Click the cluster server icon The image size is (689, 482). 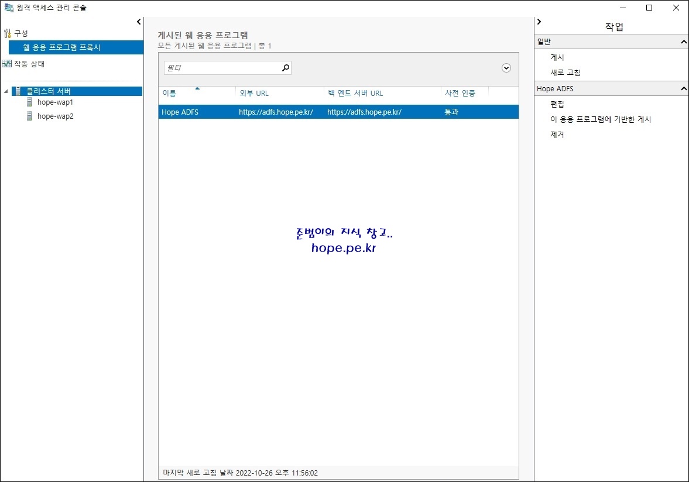pos(18,91)
